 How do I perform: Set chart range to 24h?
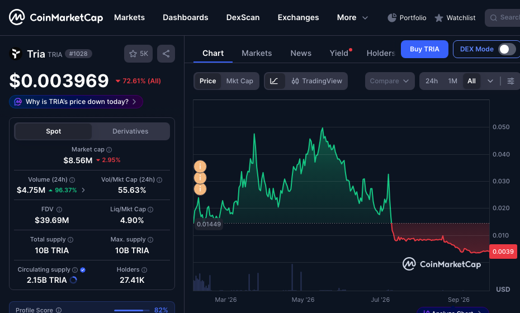(x=432, y=81)
